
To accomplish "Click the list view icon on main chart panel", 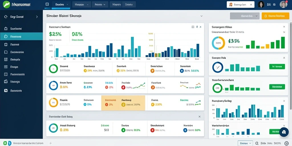I will pos(193,27).
